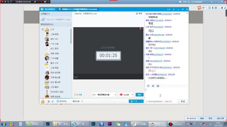This screenshot has height=127, width=227.
Task: Click the 赠送 gift button
Action: click(139, 95)
